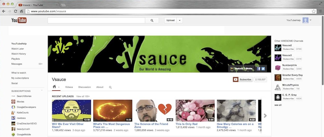Screen dimensions: 324x137
Task: Open What to watch
Action: pos(18,73)
